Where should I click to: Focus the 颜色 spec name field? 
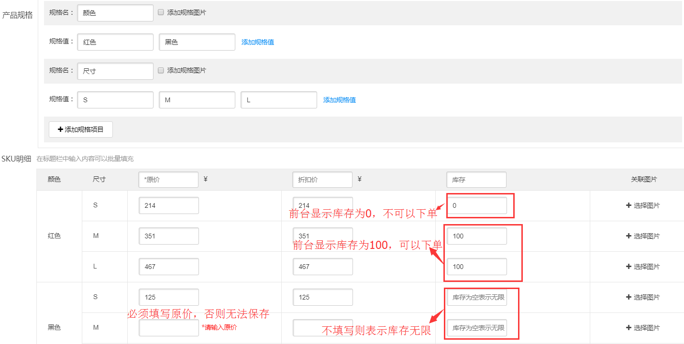pos(115,13)
